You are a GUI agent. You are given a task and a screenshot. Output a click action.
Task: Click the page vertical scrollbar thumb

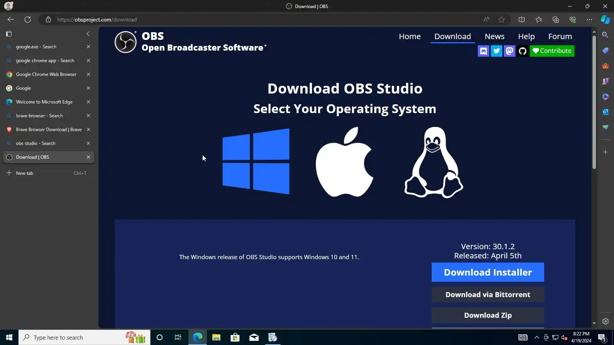click(594, 102)
